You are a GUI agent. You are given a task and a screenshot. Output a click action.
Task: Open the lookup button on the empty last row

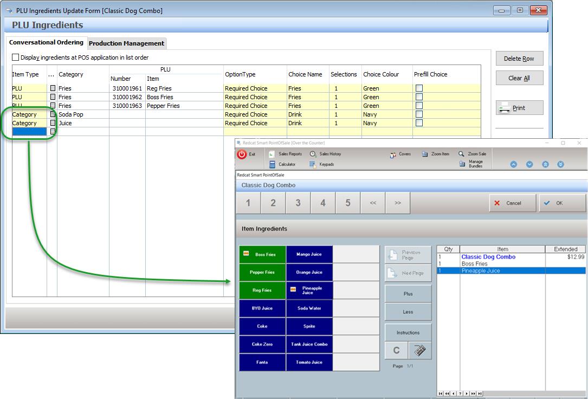click(53, 132)
